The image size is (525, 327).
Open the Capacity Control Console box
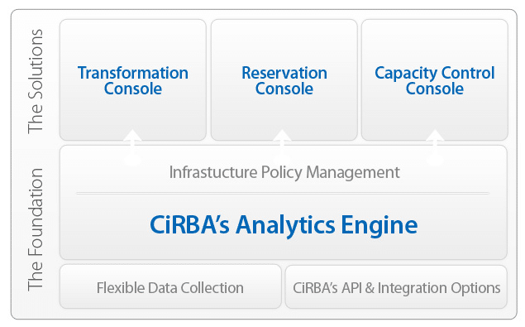pos(435,79)
